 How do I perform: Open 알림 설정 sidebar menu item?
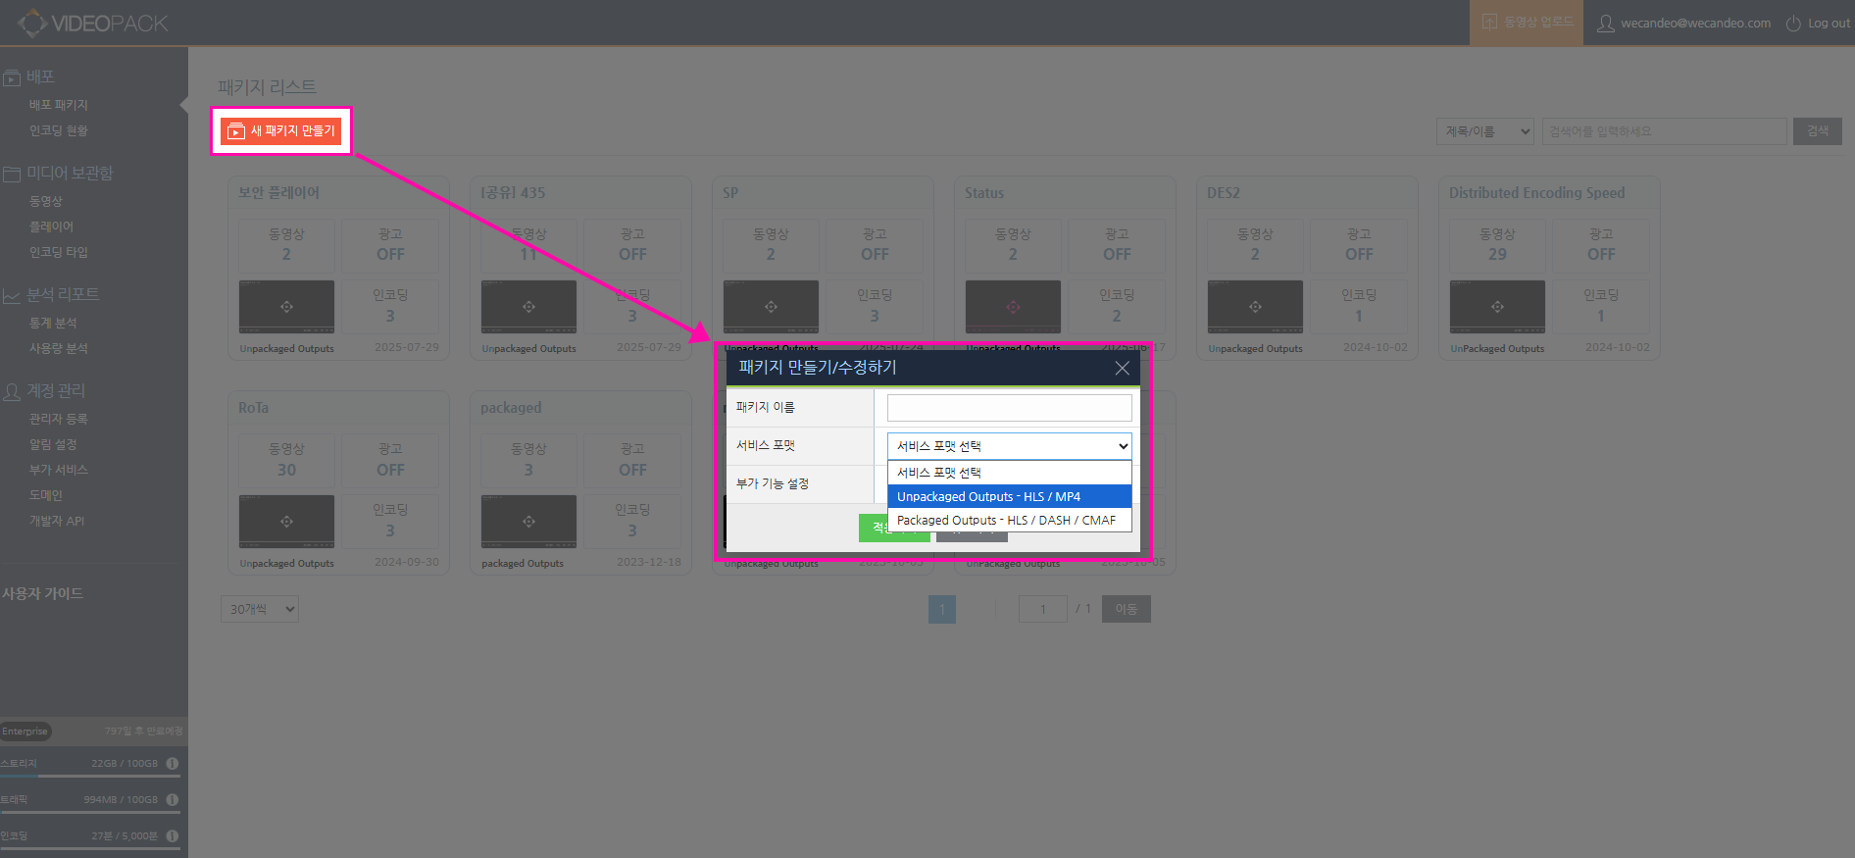tap(53, 444)
